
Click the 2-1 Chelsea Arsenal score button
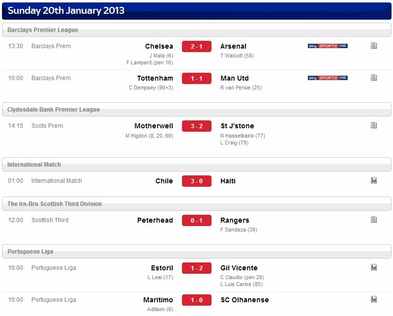(197, 47)
